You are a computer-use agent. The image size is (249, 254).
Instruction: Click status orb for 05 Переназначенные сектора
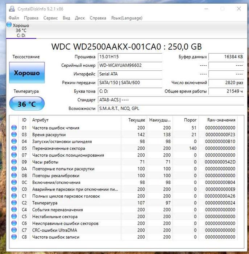pos(14,148)
